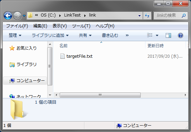Open the ツール(T) menu
Image resolution: width=191 pixels, height=132 pixels.
coord(81,26)
